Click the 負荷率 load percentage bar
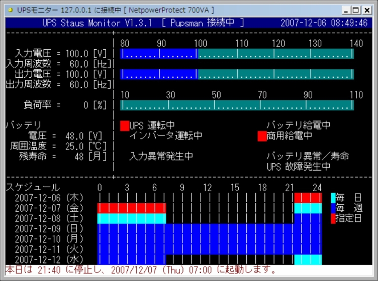Viewport: 378px width, 281px height. (x=237, y=105)
